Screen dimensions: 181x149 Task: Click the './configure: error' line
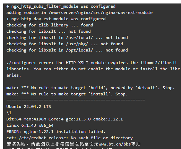point(92,63)
